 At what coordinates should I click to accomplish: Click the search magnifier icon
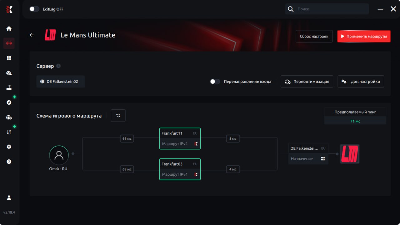click(x=291, y=9)
